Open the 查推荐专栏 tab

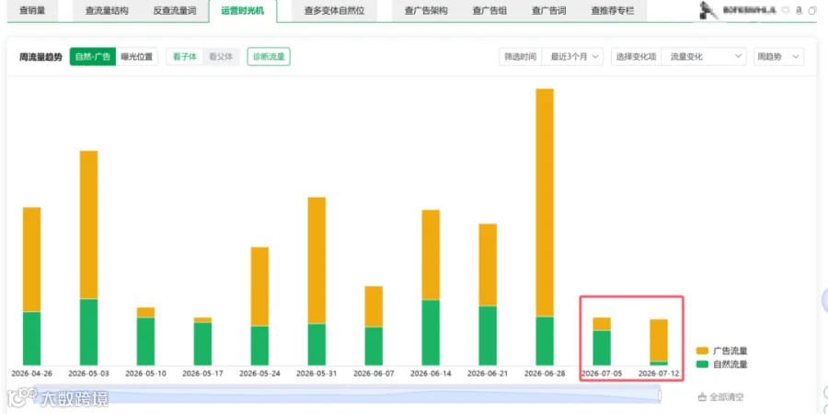[613, 10]
